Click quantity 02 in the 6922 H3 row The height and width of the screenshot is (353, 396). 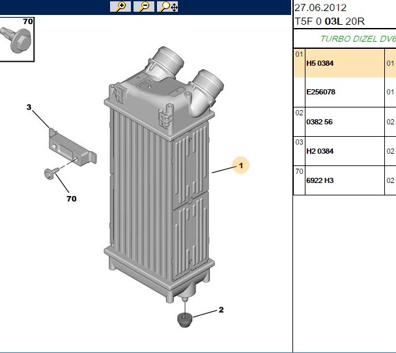tap(390, 180)
